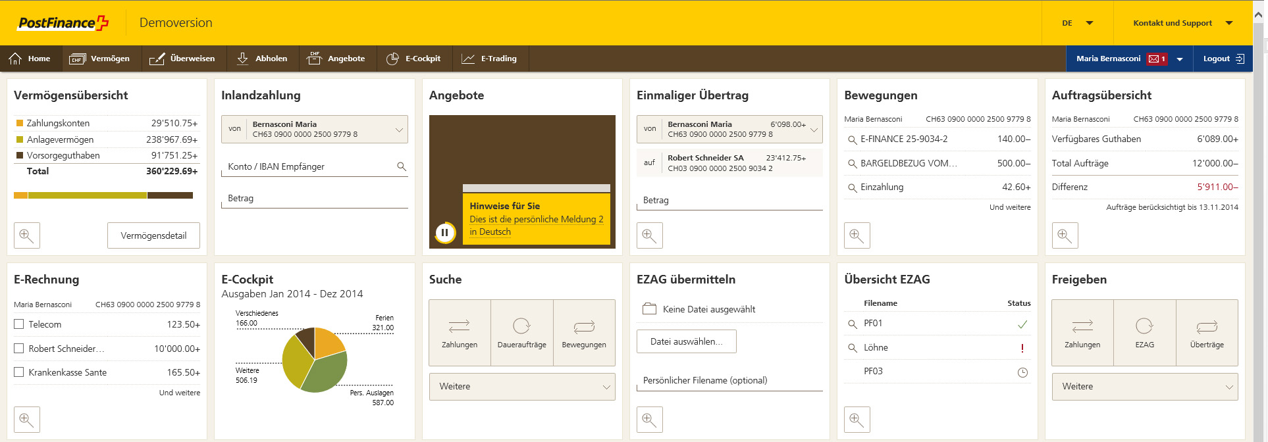
Task: Open Überträge in Freigeben tile
Action: 1207,333
